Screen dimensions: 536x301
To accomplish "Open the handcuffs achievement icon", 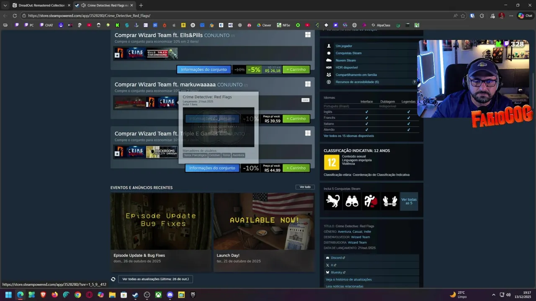I will tap(389, 201).
